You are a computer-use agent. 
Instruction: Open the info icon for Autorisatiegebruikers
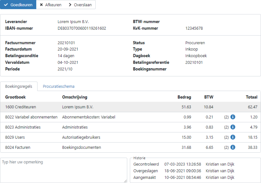coord(233,137)
